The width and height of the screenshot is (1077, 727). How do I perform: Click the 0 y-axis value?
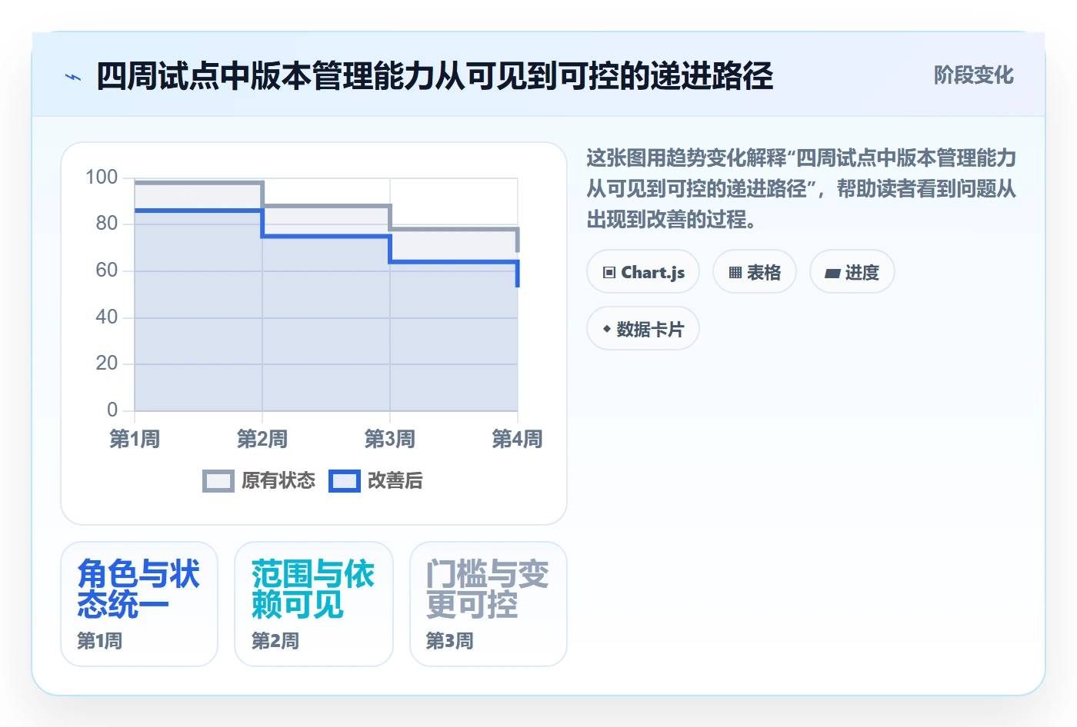click(112, 410)
